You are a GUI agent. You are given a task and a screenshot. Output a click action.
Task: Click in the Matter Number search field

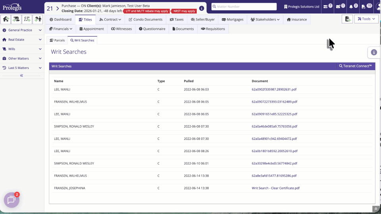[x=244, y=7]
